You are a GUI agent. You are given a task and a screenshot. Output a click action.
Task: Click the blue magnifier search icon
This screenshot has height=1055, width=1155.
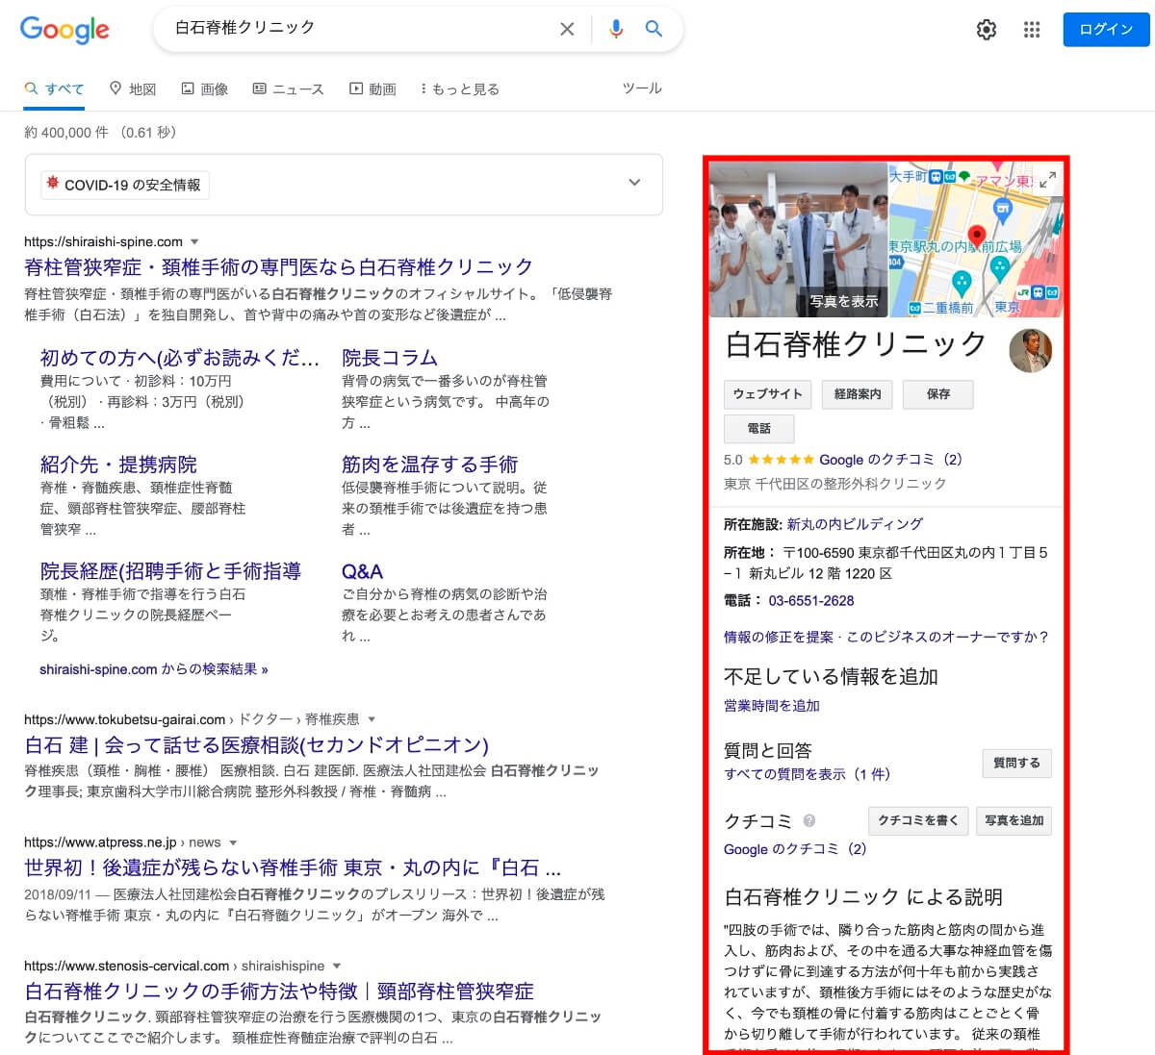pos(654,29)
